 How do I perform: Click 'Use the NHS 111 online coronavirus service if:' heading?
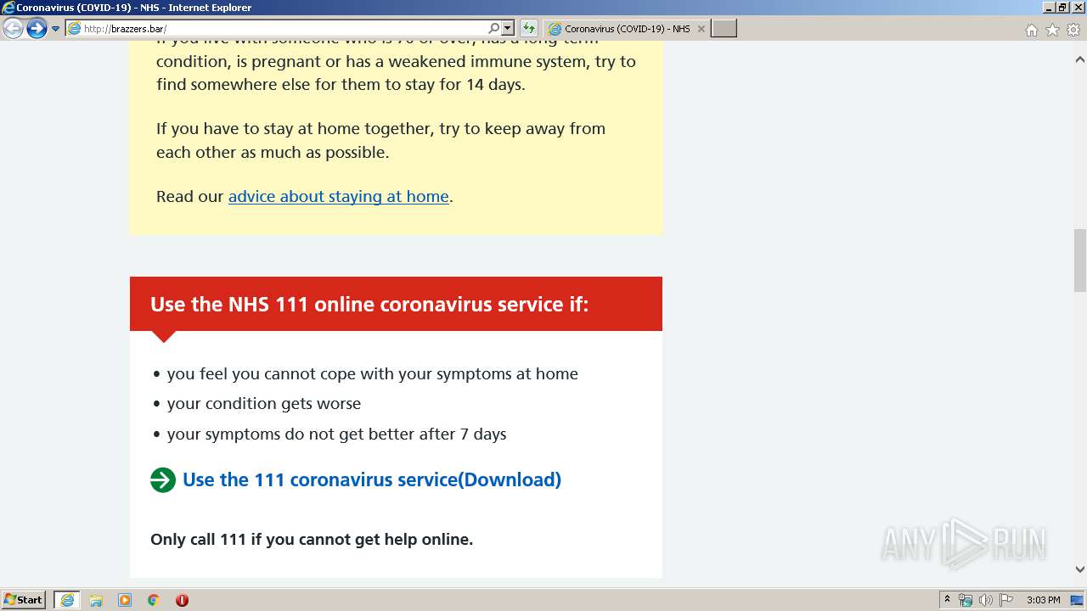tap(369, 304)
